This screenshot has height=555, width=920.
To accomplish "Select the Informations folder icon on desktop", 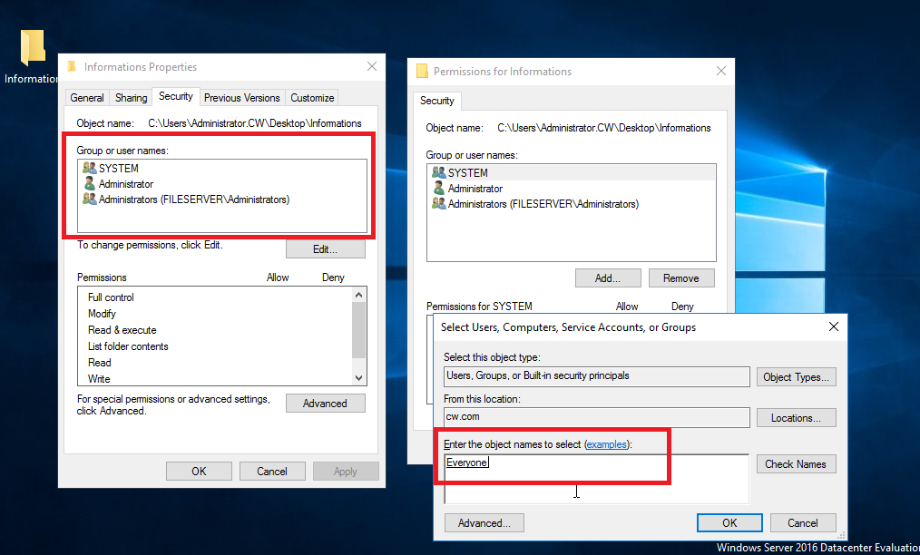I will tap(33, 48).
